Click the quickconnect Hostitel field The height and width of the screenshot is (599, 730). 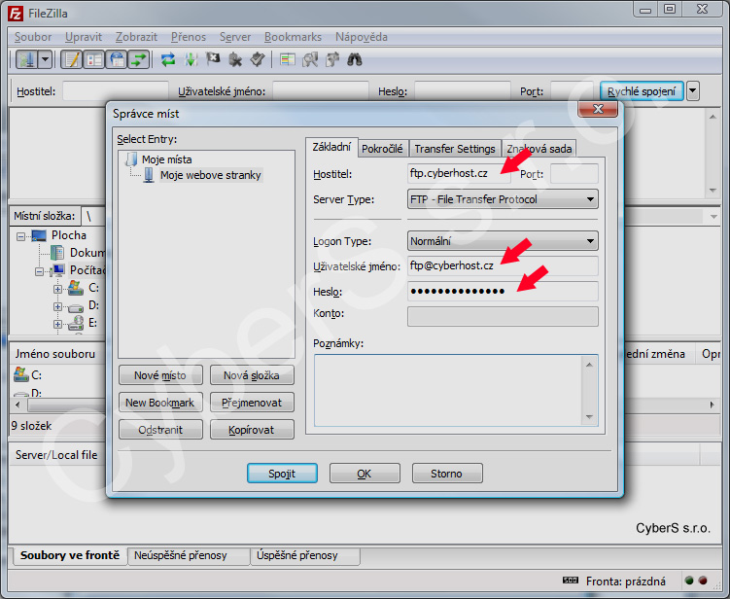coord(116,91)
